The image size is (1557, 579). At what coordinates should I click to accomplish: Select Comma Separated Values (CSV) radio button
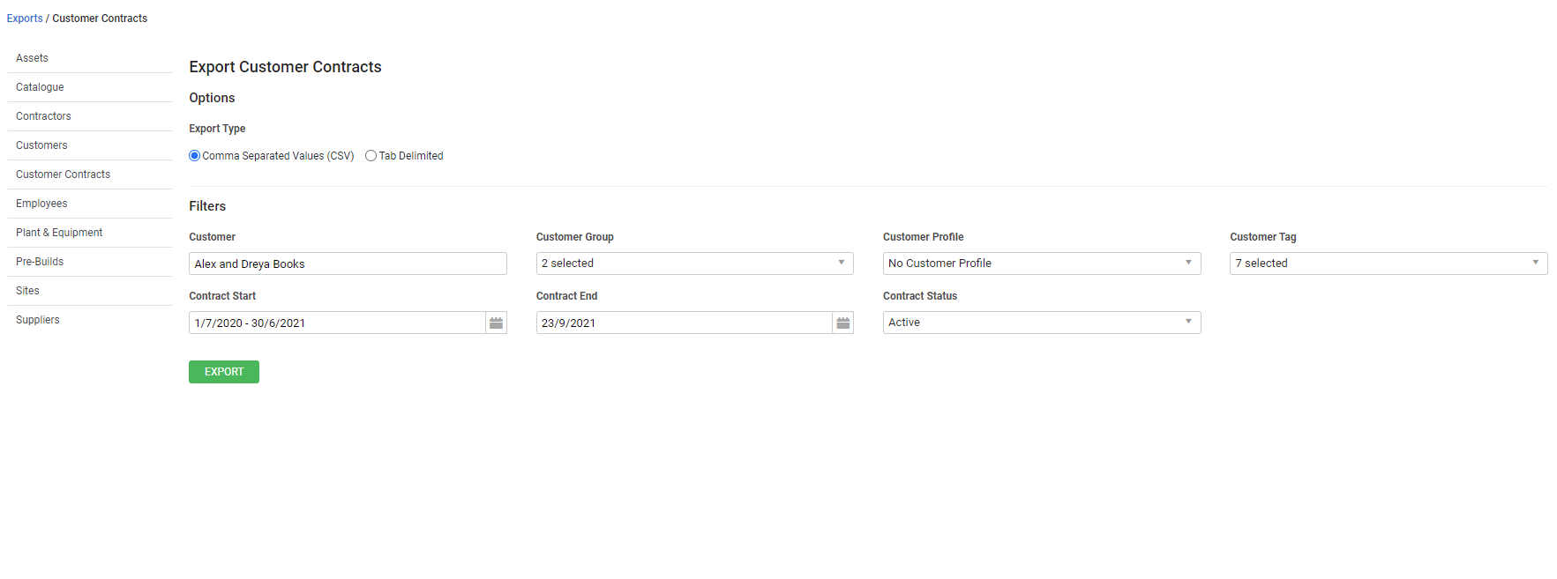[195, 156]
